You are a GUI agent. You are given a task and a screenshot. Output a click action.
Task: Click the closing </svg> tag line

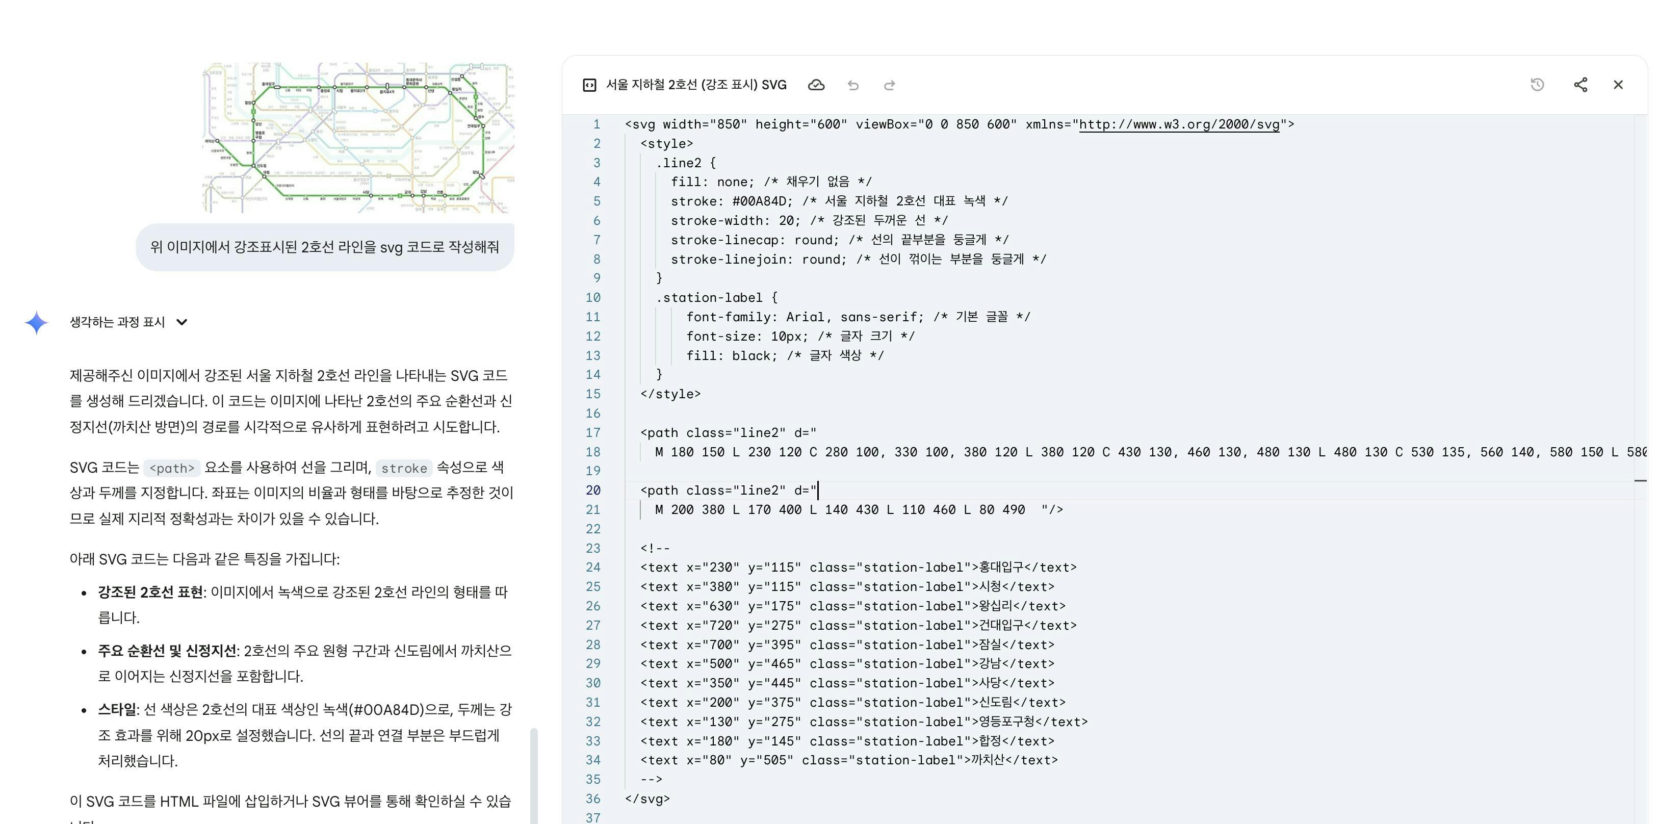click(x=647, y=799)
